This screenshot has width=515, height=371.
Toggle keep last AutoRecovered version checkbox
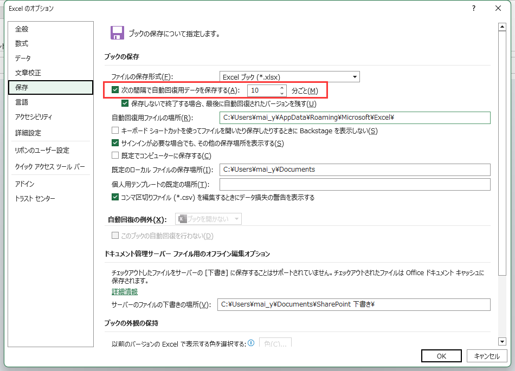[x=126, y=103]
